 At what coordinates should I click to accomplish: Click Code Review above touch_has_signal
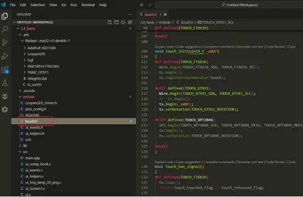click(275, 162)
